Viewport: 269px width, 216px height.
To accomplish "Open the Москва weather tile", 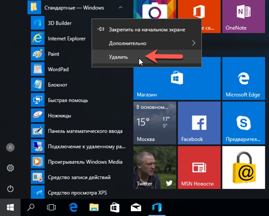I will point(155,123).
